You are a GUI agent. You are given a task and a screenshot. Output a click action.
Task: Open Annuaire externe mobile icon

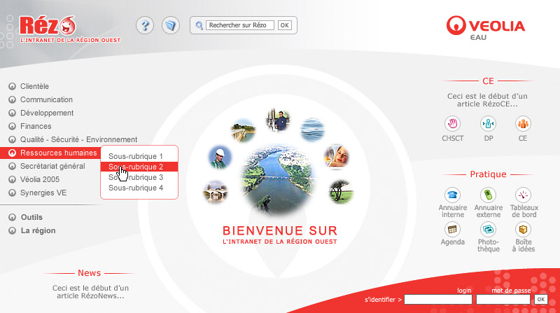(x=488, y=195)
